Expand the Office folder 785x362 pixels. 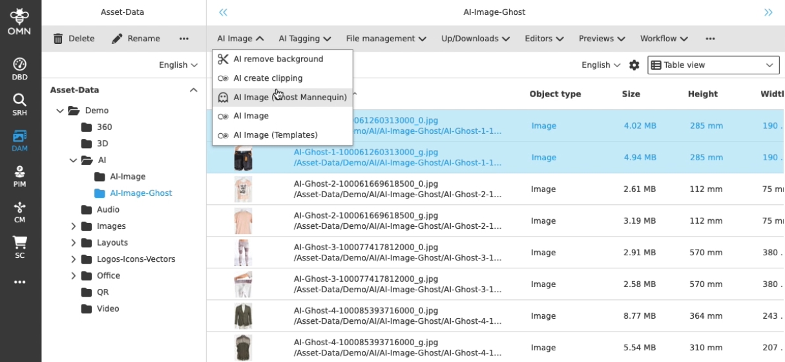point(73,275)
